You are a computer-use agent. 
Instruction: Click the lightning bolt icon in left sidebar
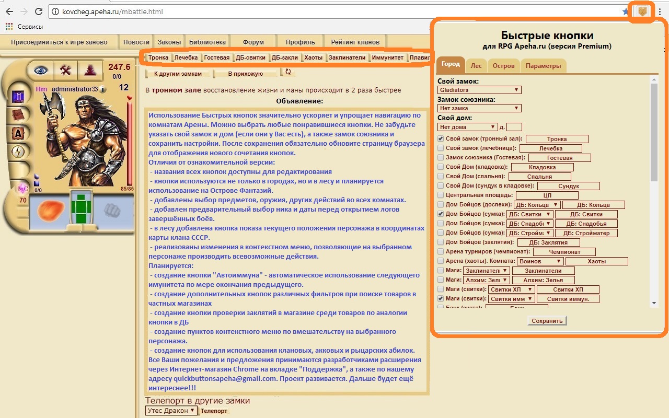[19, 152]
